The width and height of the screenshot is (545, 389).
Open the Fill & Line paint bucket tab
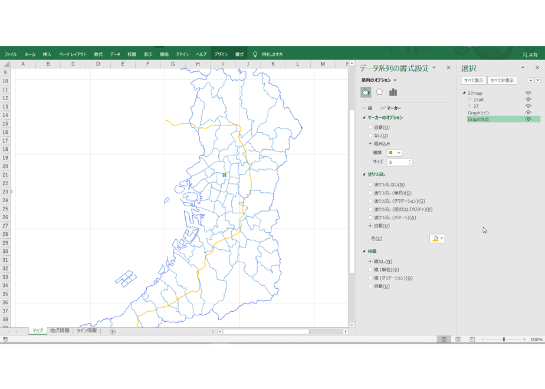click(366, 93)
